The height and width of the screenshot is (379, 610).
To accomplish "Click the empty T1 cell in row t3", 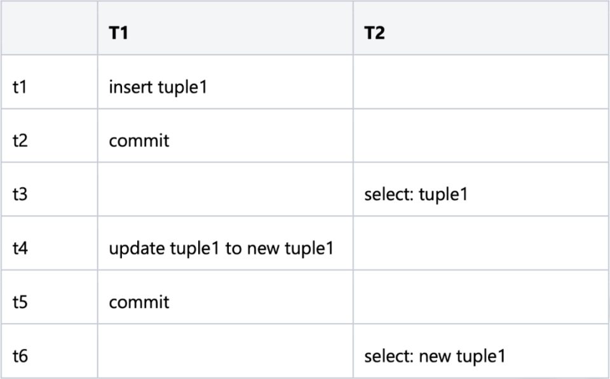I will 225,194.
